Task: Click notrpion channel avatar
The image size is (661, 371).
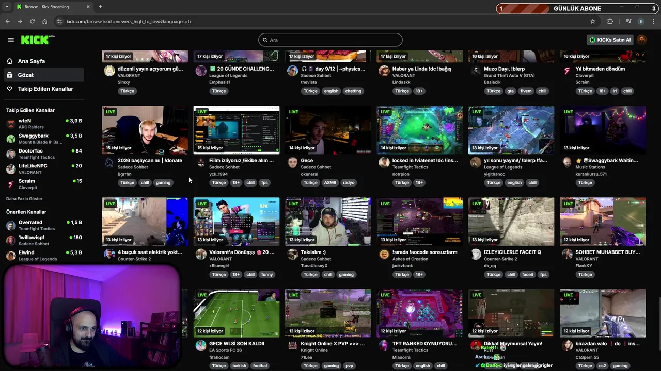Action: [x=384, y=162]
